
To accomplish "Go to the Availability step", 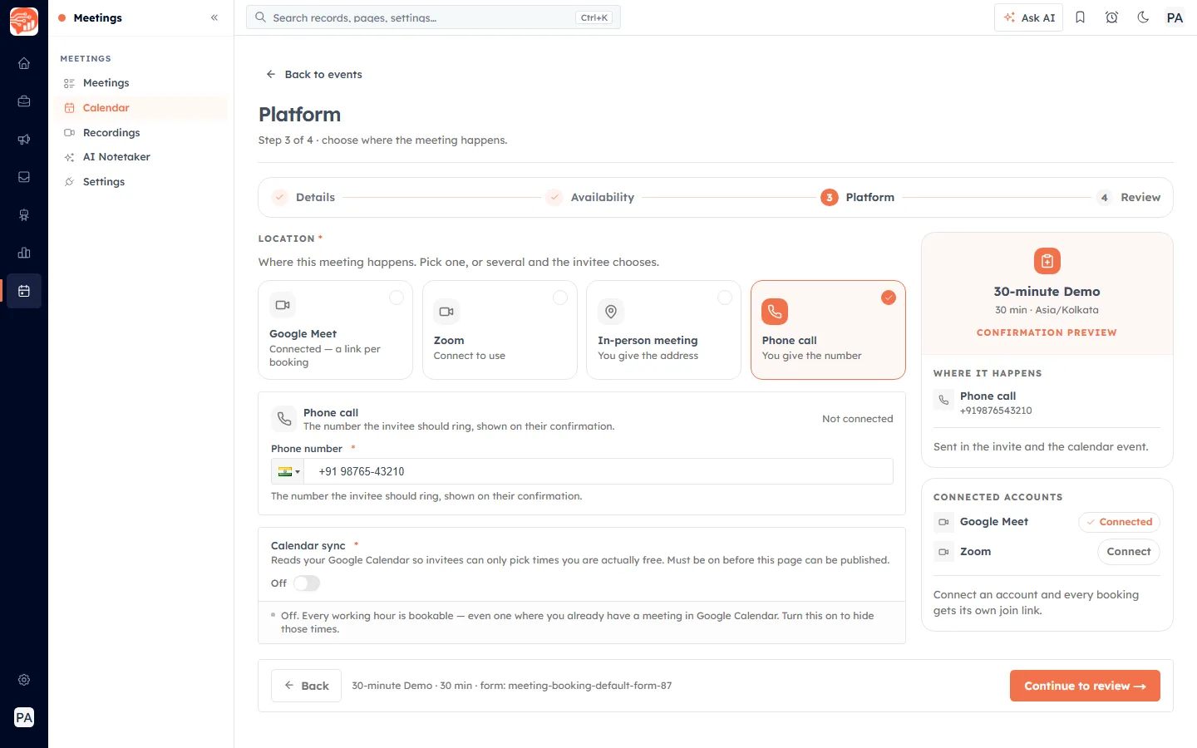I will click(x=590, y=198).
